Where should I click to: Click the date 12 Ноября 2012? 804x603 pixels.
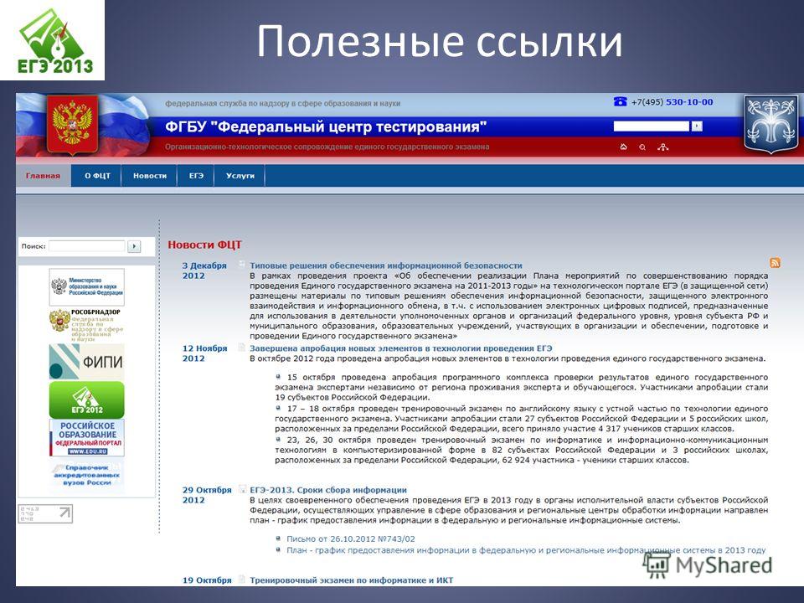[x=204, y=353]
